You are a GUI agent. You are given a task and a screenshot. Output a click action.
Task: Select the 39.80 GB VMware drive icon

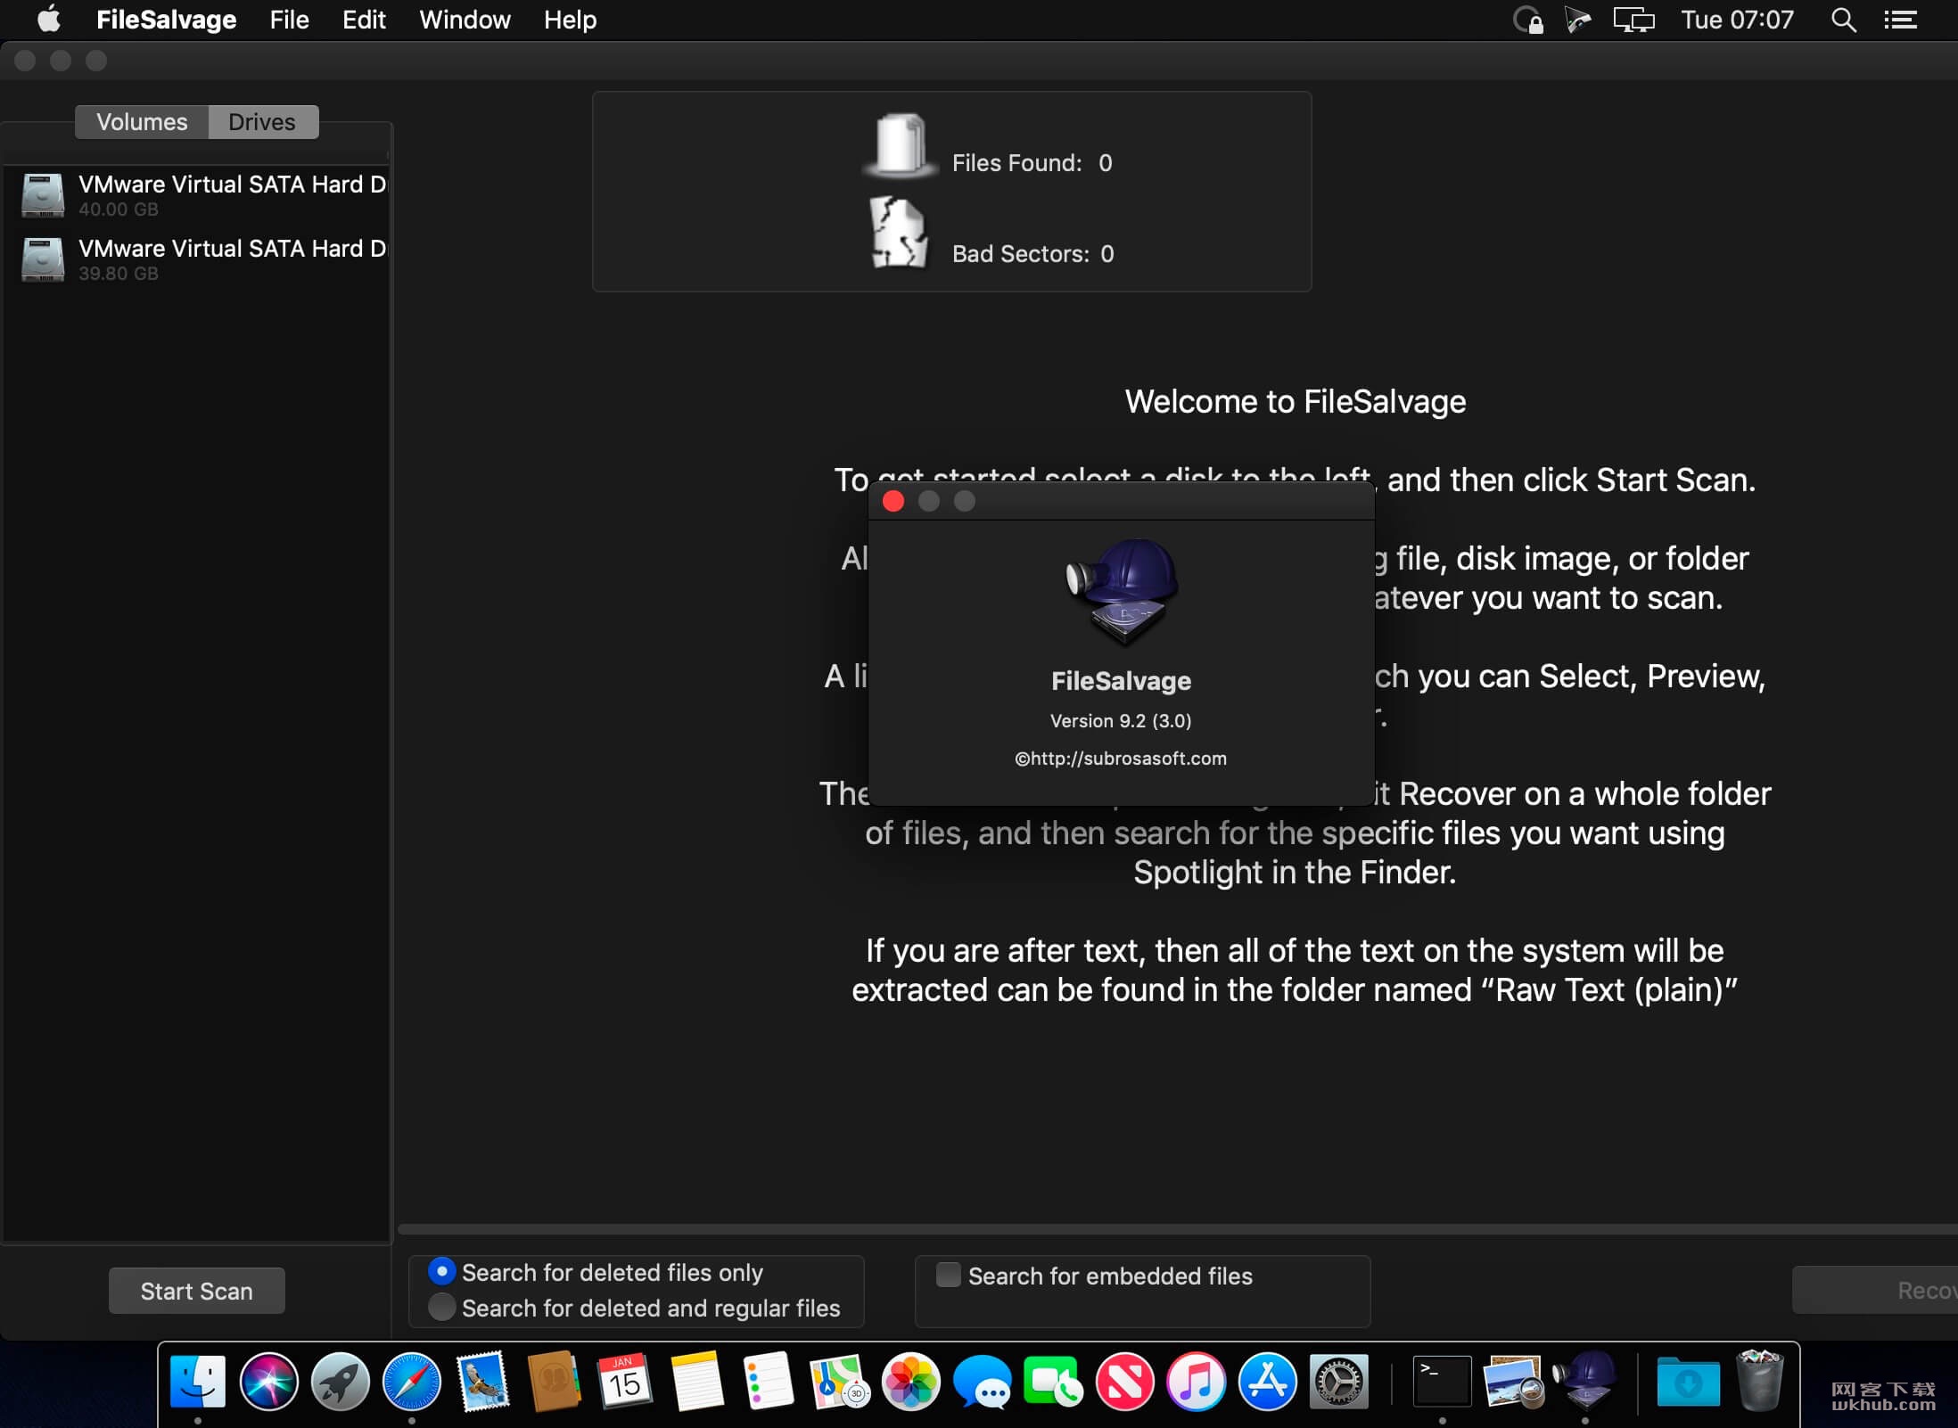tap(43, 259)
